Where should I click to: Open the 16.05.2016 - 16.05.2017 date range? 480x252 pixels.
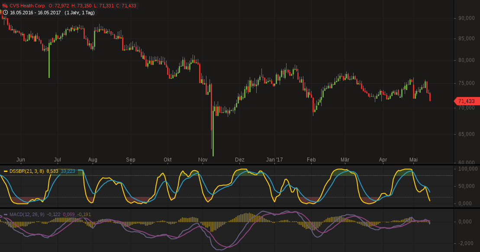[35, 13]
